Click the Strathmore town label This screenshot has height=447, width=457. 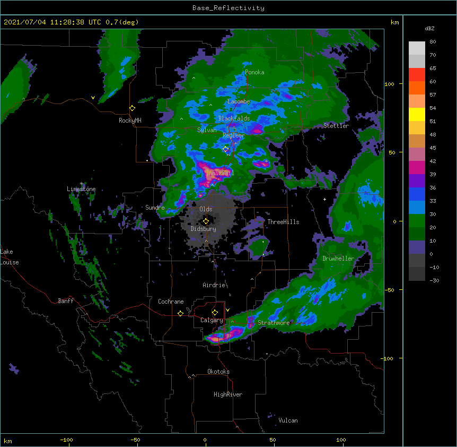274,323
